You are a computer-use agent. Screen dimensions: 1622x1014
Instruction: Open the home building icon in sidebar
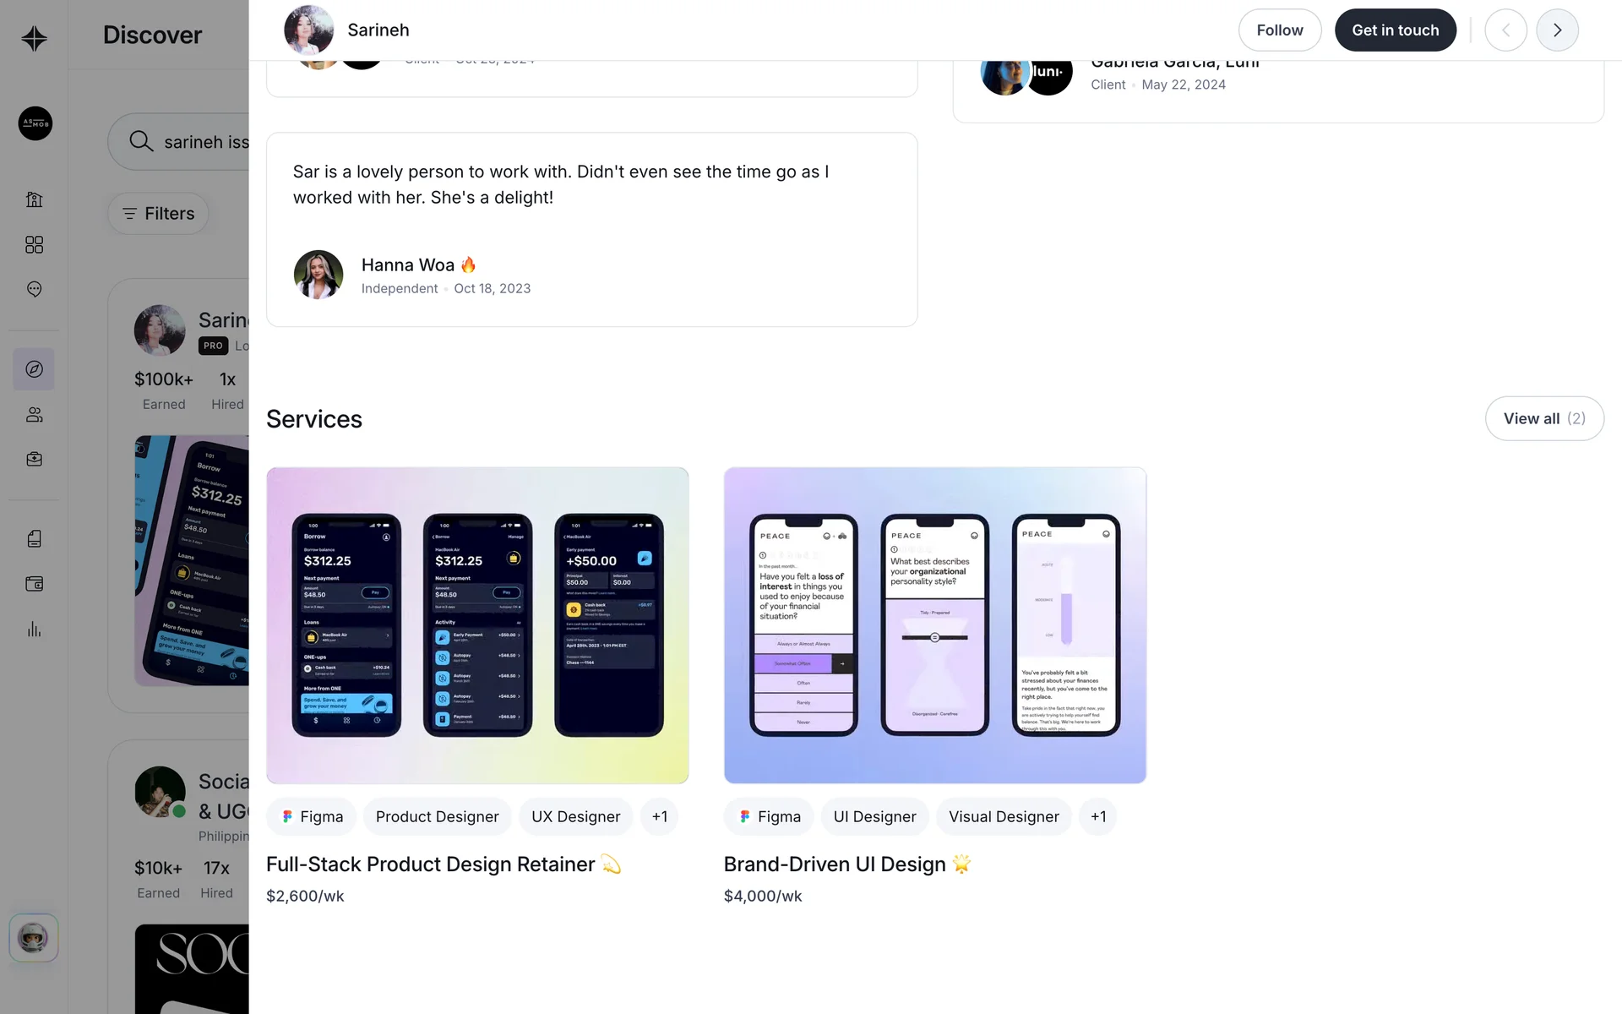tap(34, 199)
